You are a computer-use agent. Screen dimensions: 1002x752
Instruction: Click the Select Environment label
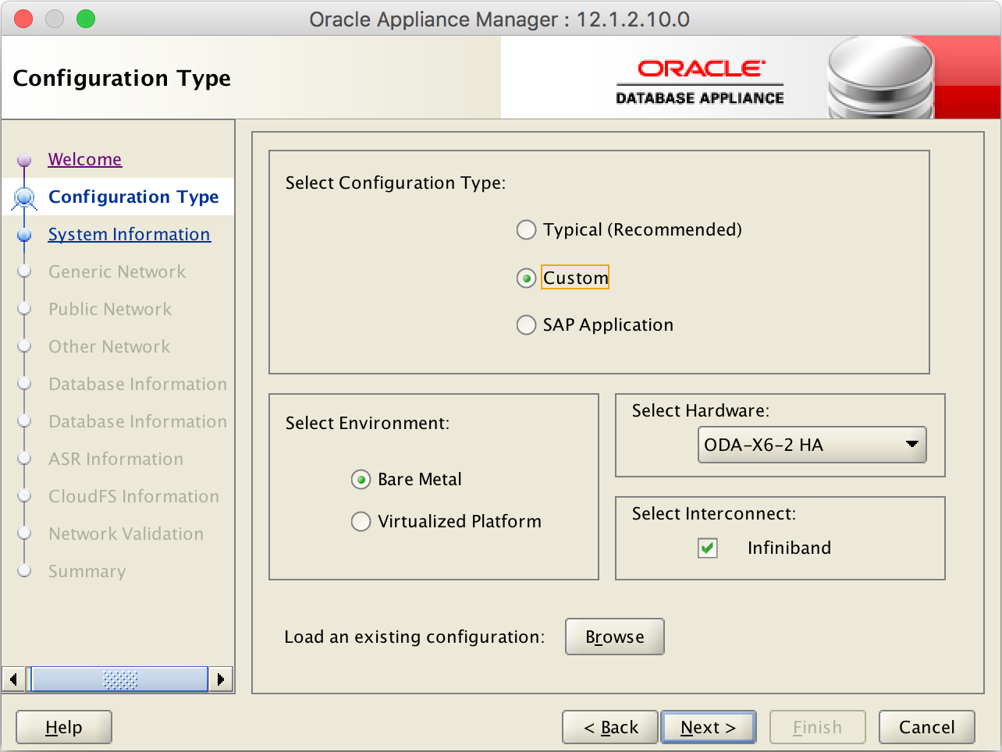(368, 423)
